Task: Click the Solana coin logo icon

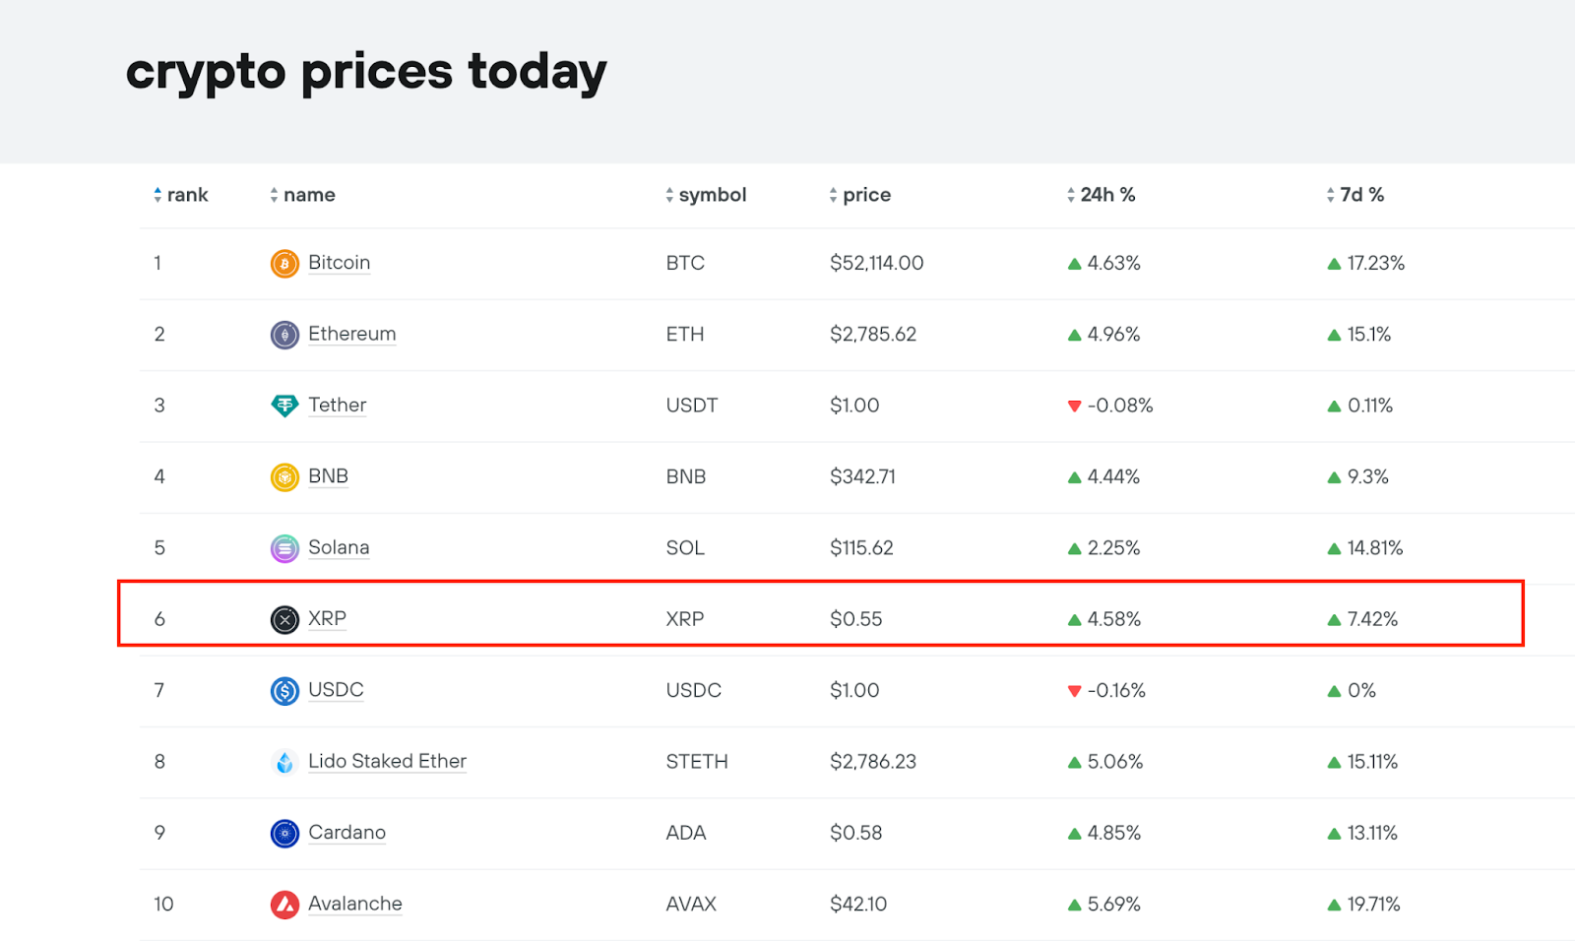Action: pyautogui.click(x=284, y=548)
